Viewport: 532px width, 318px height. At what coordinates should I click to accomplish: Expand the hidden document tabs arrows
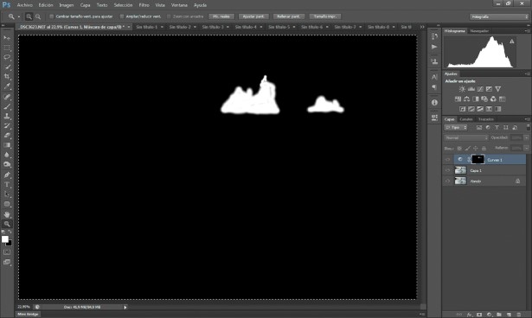422,27
